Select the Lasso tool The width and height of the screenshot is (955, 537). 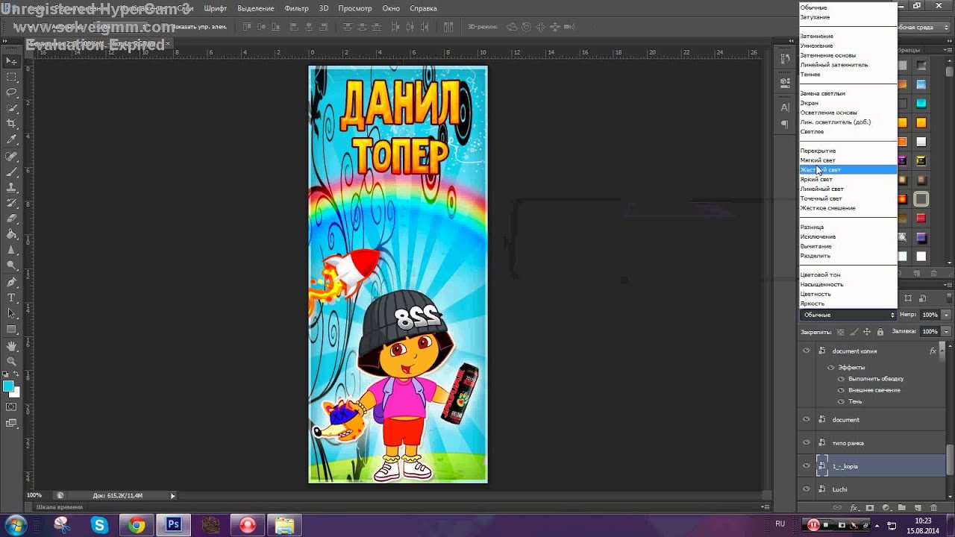(11, 92)
